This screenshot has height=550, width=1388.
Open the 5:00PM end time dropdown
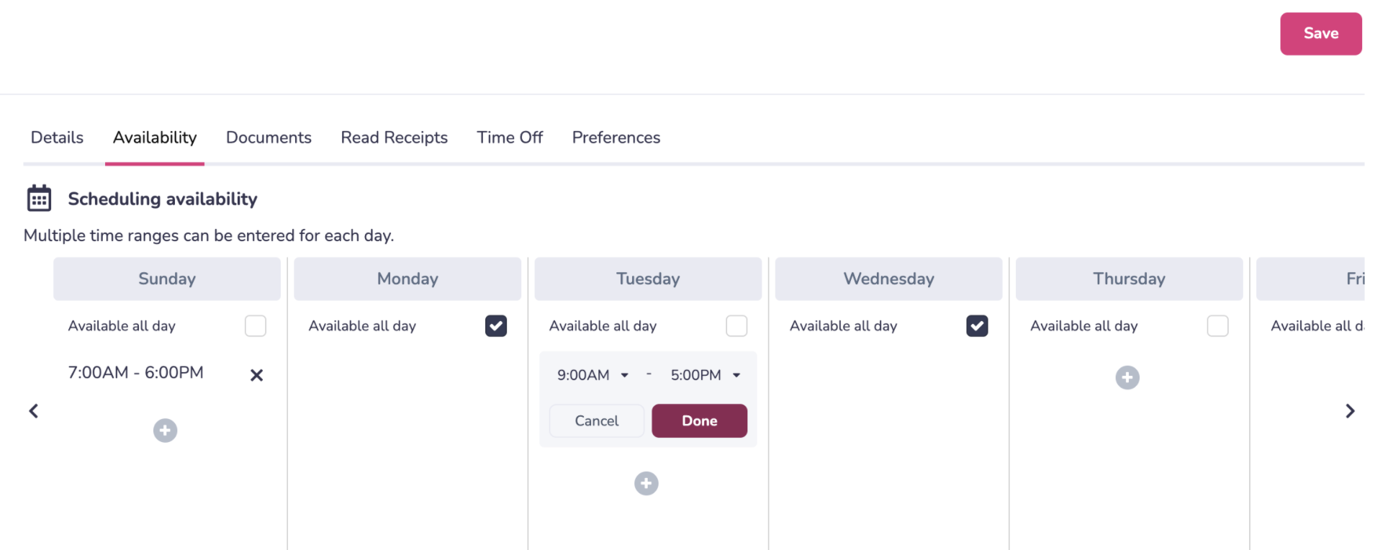[706, 375]
